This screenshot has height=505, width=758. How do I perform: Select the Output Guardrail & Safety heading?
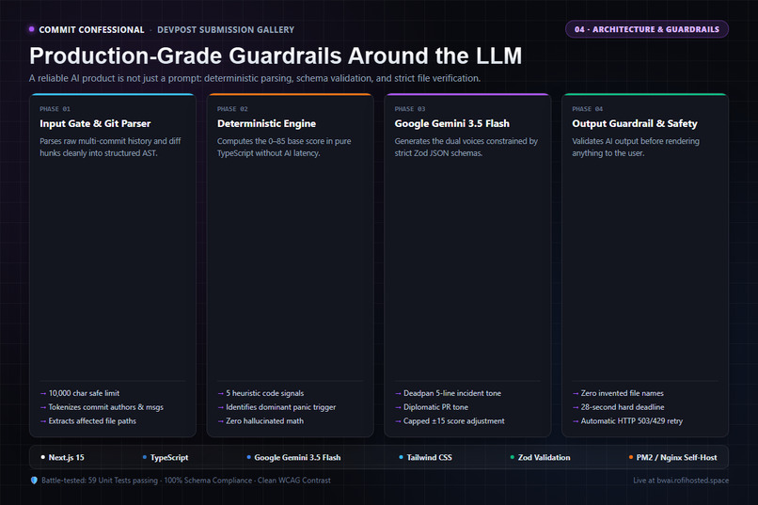635,123
